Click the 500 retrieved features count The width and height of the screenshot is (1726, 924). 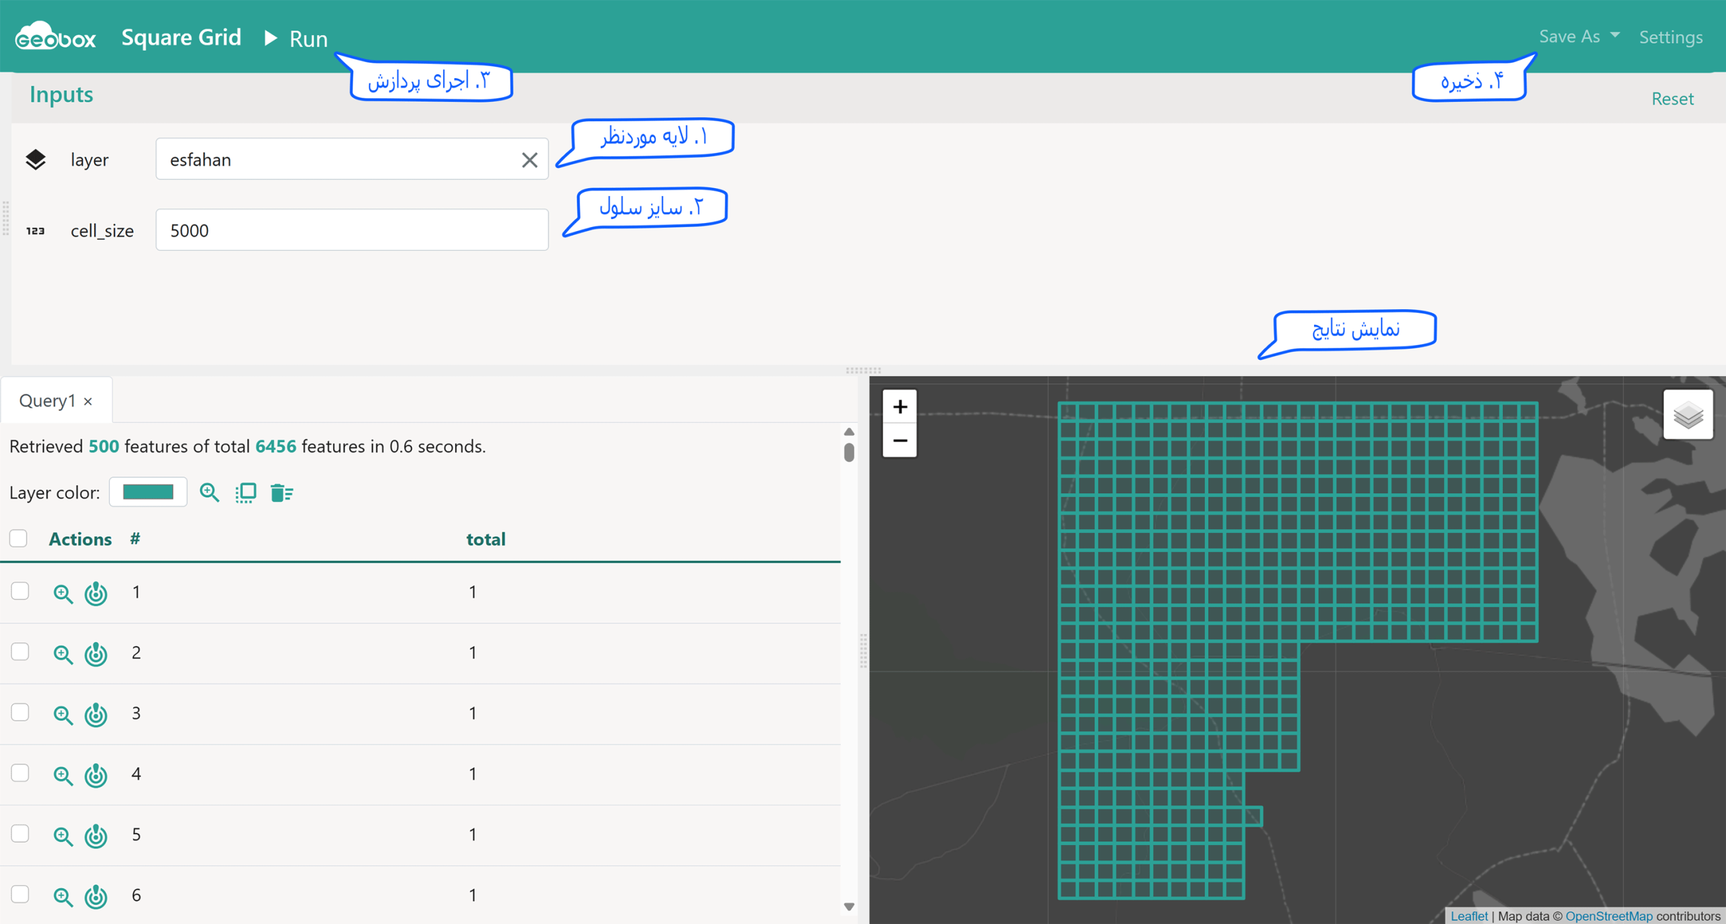pyautogui.click(x=104, y=446)
